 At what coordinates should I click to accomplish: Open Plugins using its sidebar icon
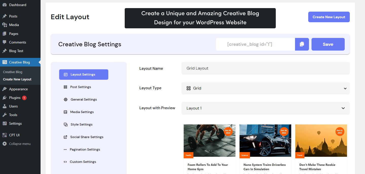point(4,98)
